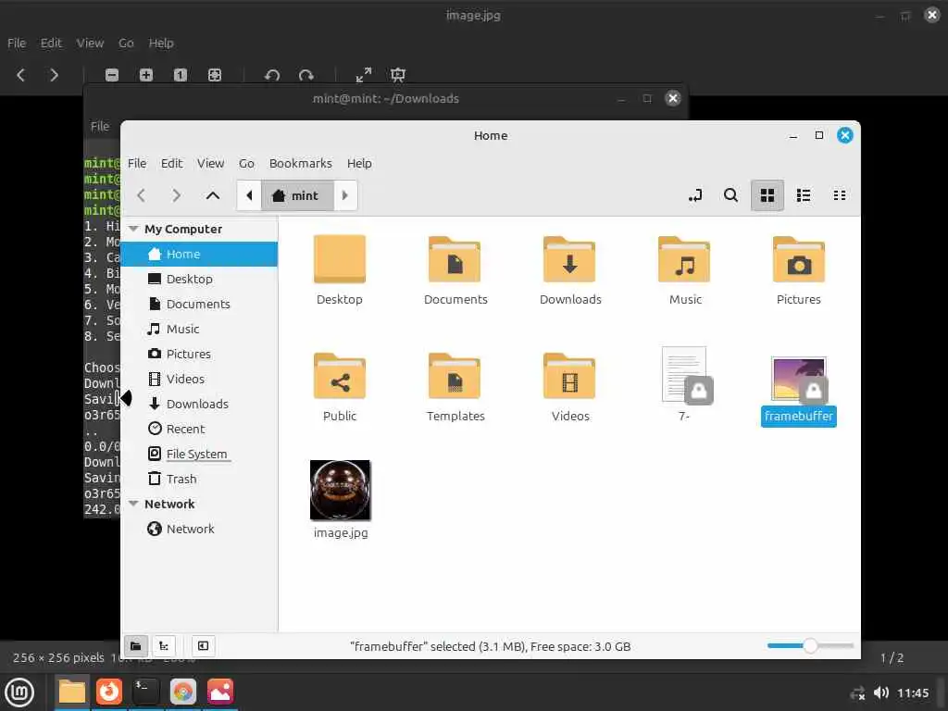This screenshot has width=948, height=711.
Task: Select the Music folder icon
Action: [684, 259]
